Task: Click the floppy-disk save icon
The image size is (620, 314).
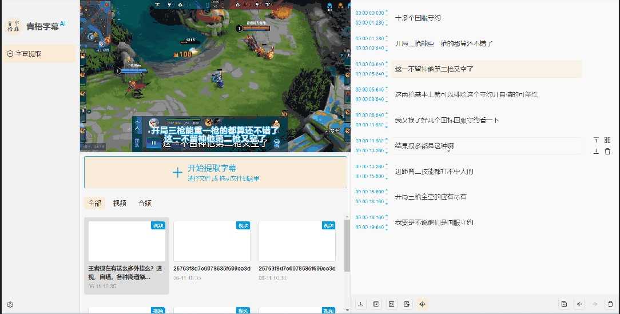Action: (x=565, y=304)
